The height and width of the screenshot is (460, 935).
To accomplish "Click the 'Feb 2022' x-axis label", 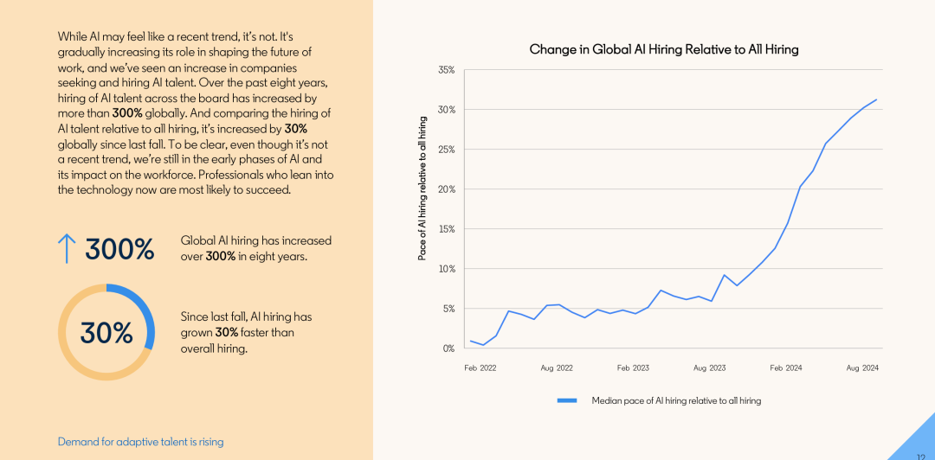I will [x=480, y=368].
